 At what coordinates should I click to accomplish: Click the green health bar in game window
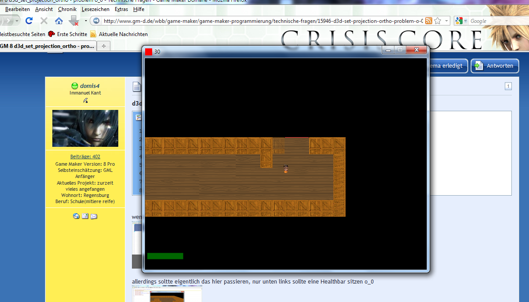[x=165, y=256]
